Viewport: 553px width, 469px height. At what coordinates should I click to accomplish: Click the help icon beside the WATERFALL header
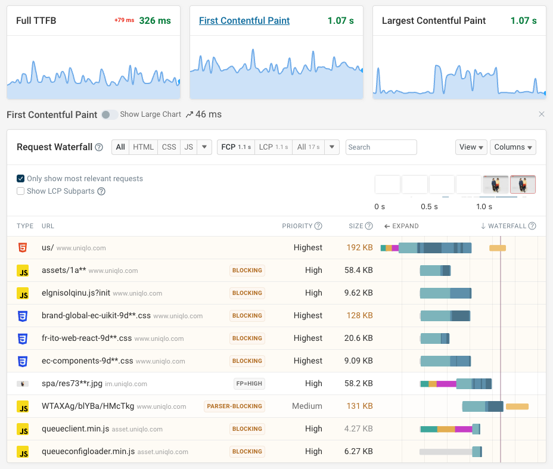pyautogui.click(x=532, y=226)
